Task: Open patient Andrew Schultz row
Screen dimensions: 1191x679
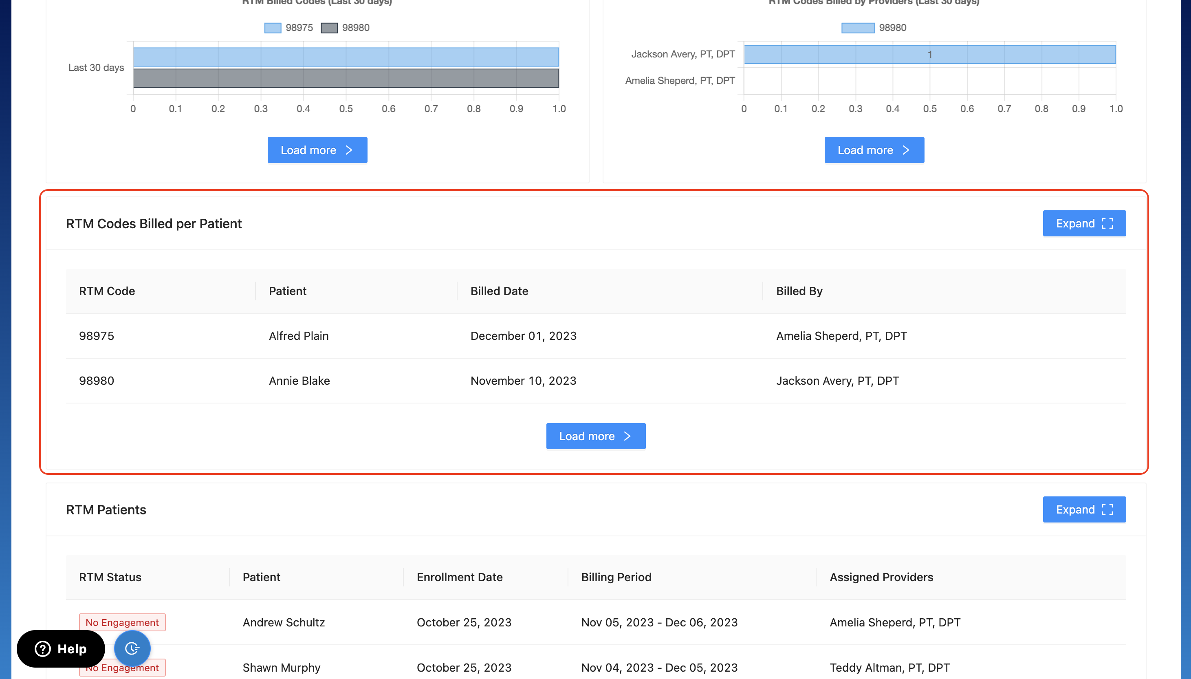Action: [x=284, y=622]
